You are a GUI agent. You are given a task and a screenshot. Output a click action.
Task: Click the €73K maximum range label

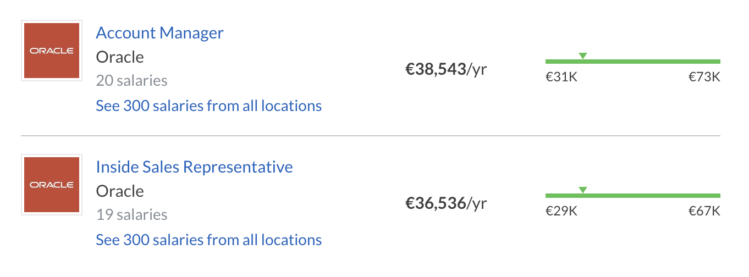[x=704, y=77]
